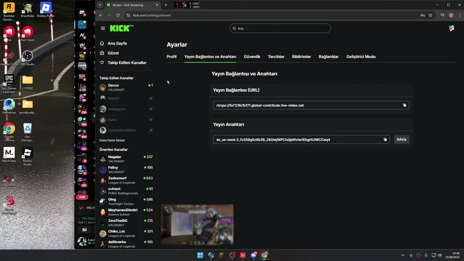The image size is (464, 261).
Task: Select the Yayın Bağlantısı ve Anahtarı tab
Action: click(x=210, y=57)
